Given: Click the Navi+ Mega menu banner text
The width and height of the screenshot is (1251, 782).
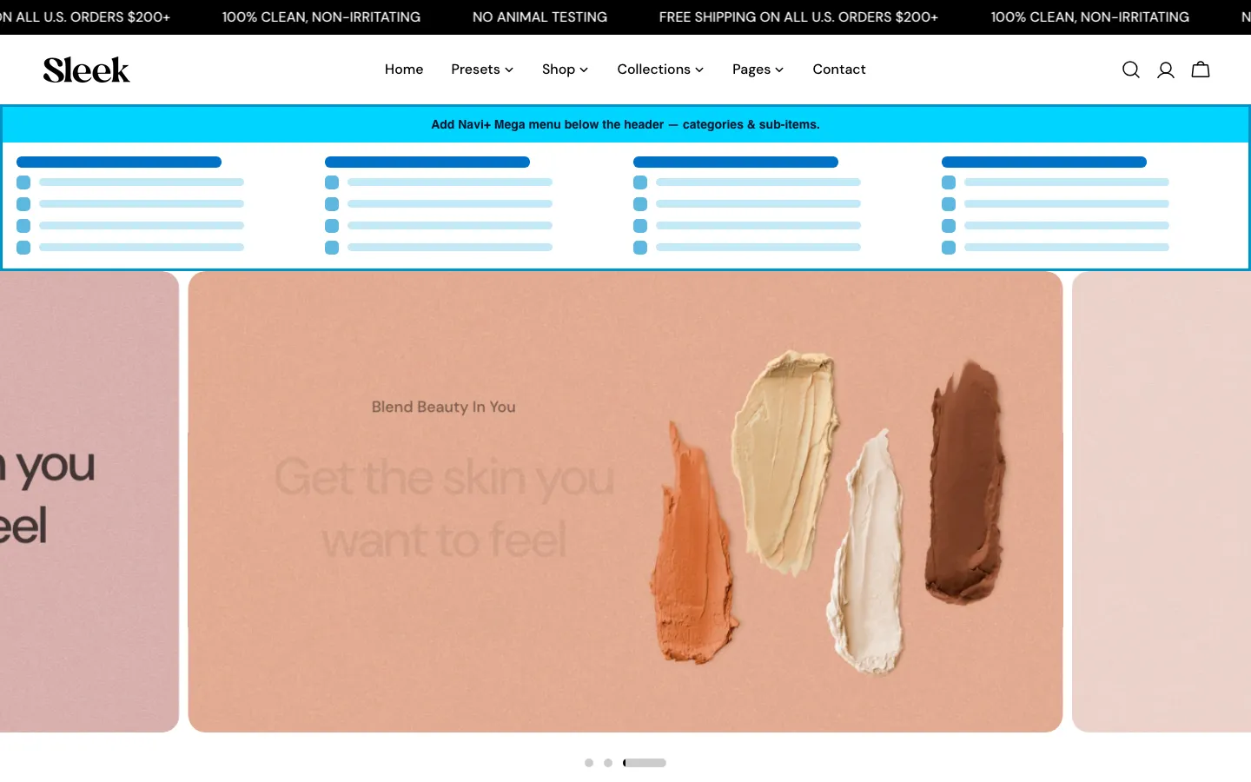Looking at the screenshot, I should tap(625, 124).
